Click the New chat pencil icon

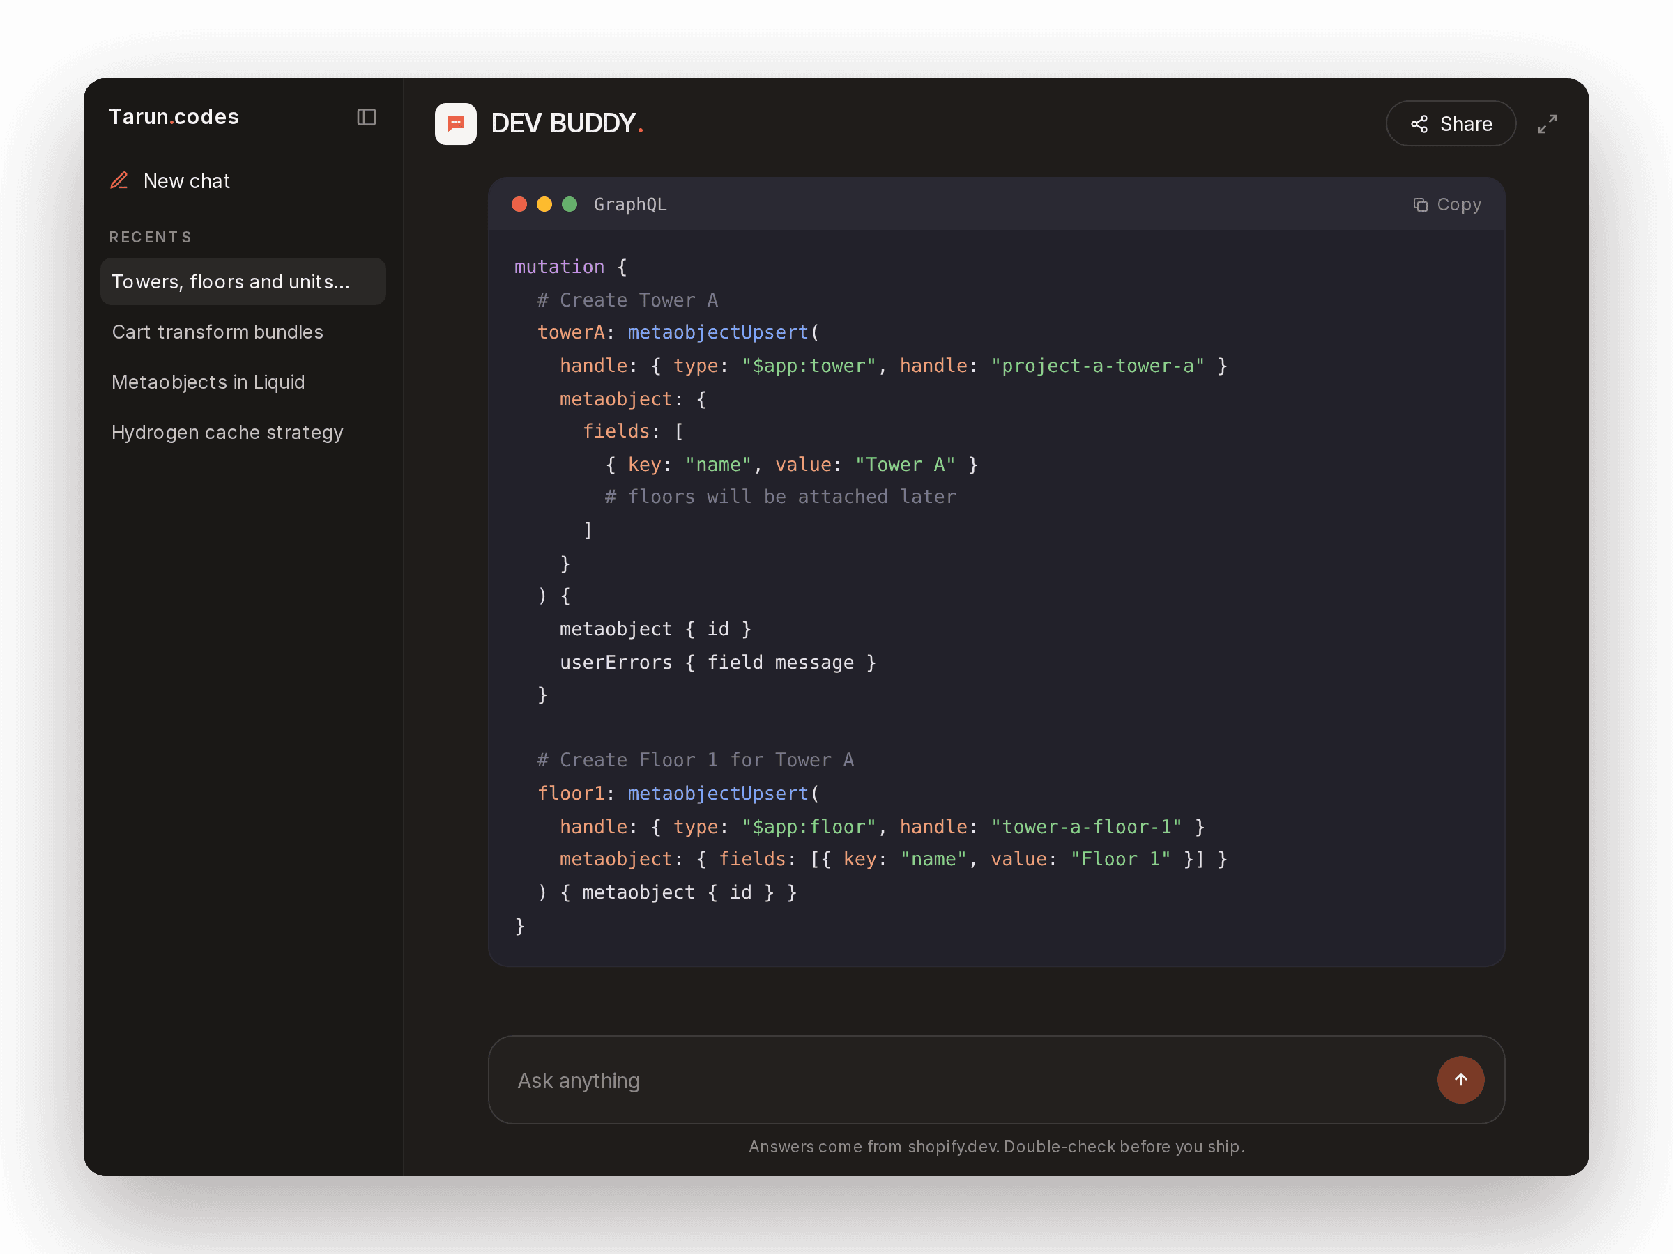tap(119, 180)
